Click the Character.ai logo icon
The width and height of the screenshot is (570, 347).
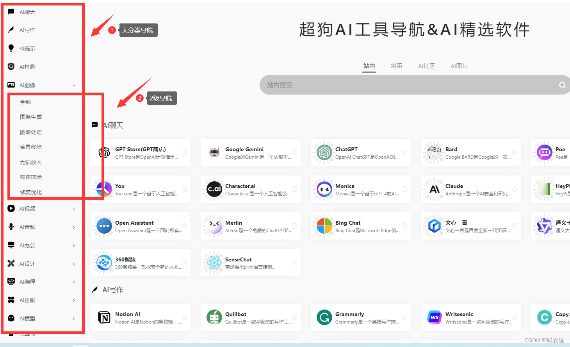click(x=214, y=189)
